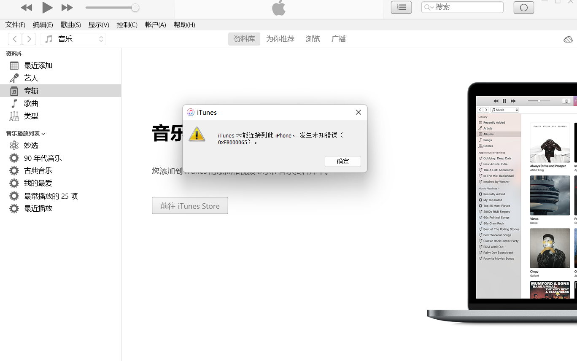Click the back navigation arrow
The height and width of the screenshot is (361, 577).
[15, 39]
